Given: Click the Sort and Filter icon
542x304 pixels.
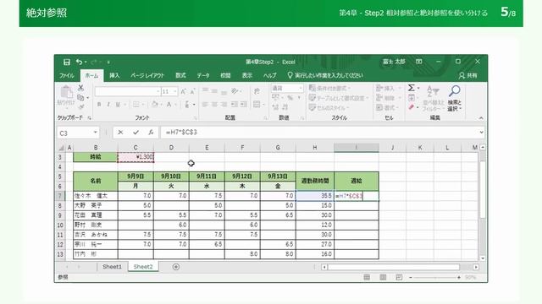Looking at the screenshot, I should 433,91.
